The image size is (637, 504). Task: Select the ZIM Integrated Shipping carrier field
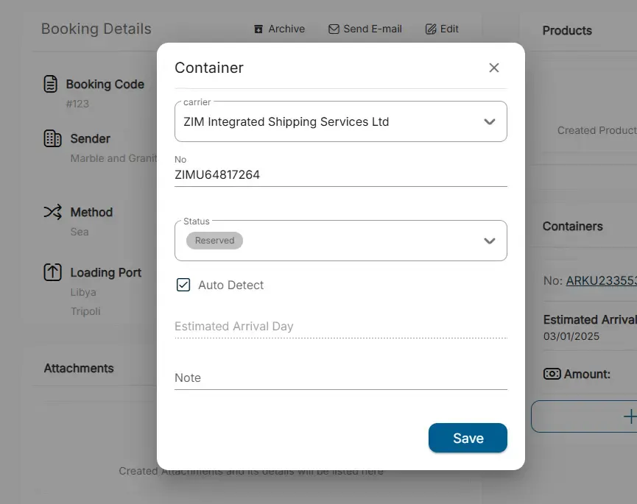coord(341,121)
